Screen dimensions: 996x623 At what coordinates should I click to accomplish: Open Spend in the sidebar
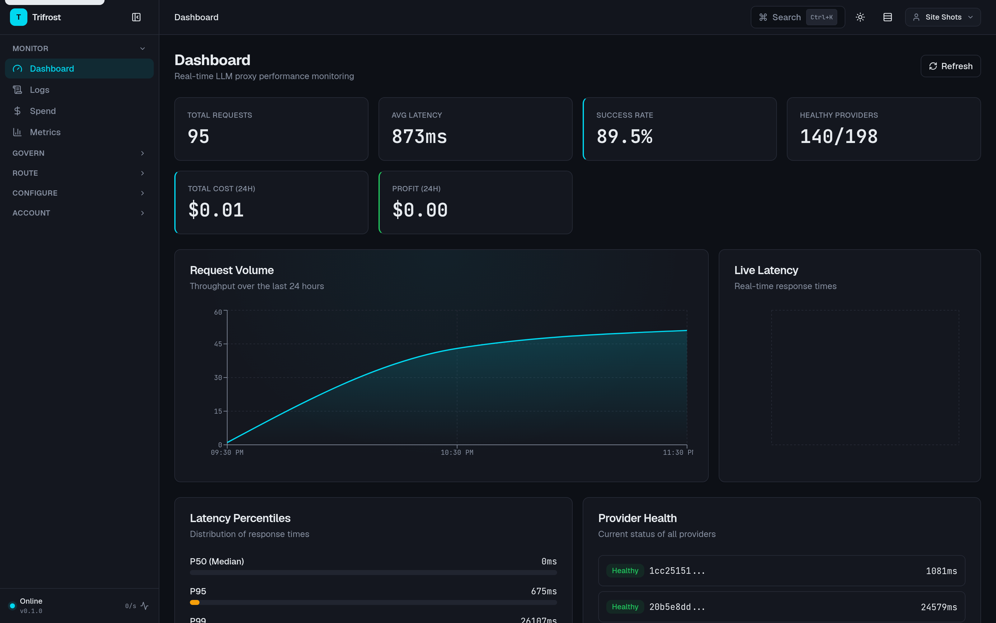pyautogui.click(x=79, y=111)
